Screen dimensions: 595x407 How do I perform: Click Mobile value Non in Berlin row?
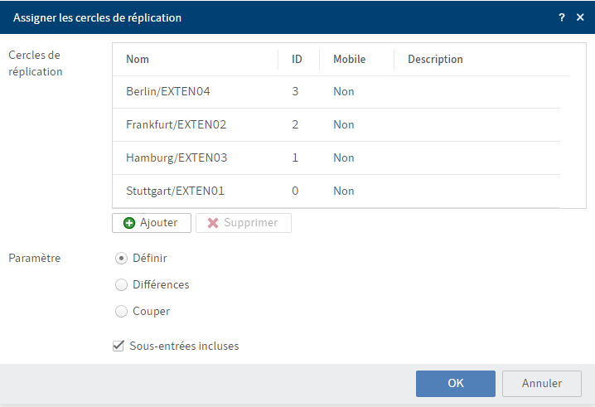[x=344, y=91]
